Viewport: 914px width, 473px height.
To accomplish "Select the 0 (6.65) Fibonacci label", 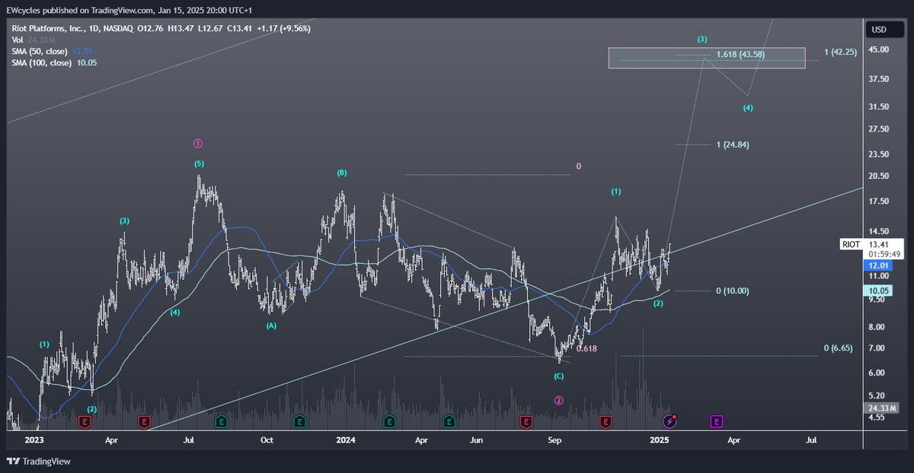I will (839, 348).
